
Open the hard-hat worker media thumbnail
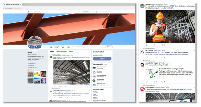(43, 74)
